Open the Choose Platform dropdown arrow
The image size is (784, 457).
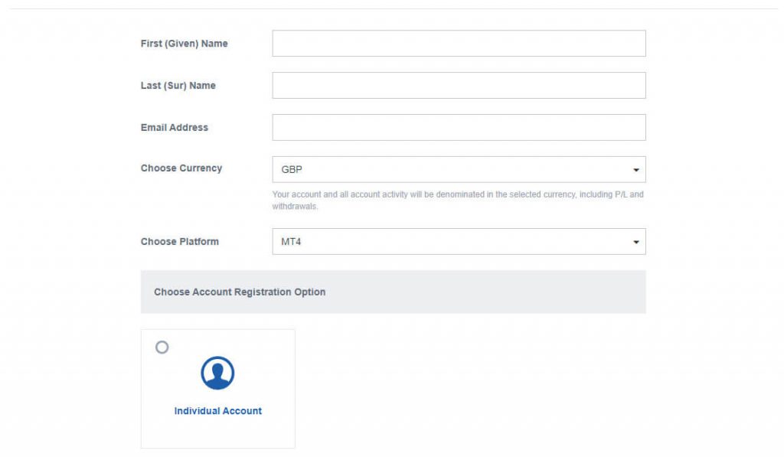635,242
